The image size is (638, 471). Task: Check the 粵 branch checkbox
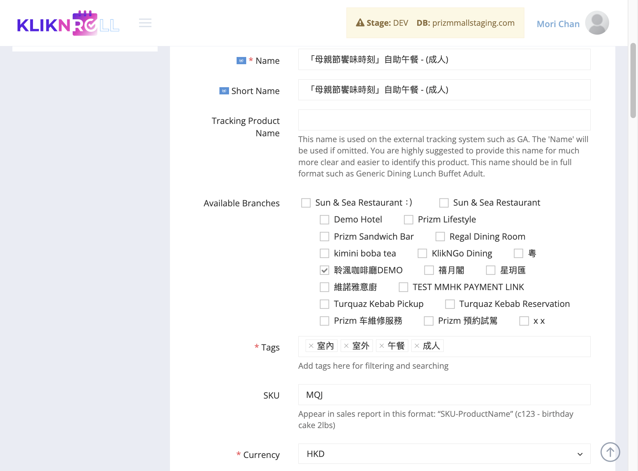pos(519,253)
